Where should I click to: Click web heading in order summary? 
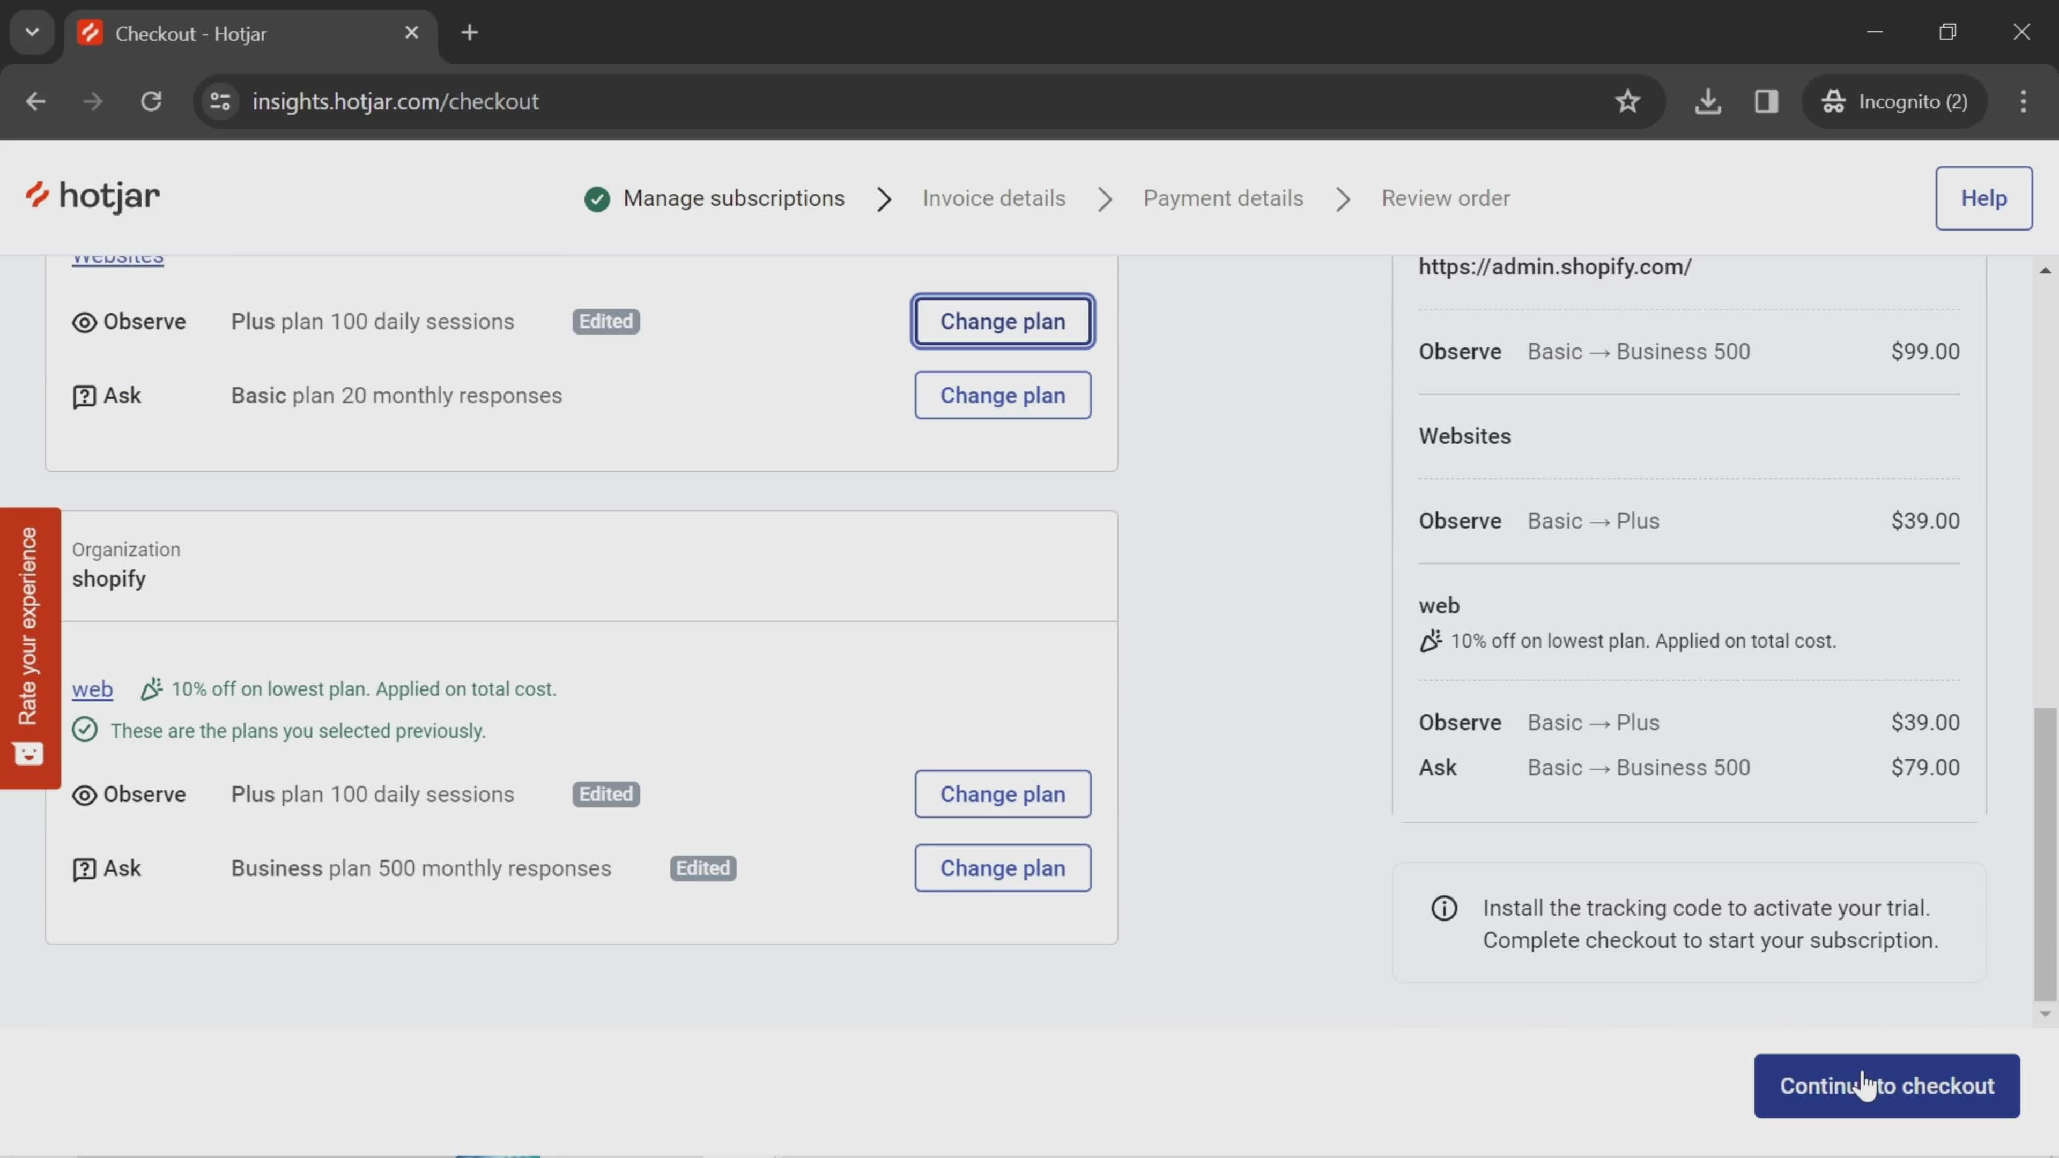pos(1439,606)
